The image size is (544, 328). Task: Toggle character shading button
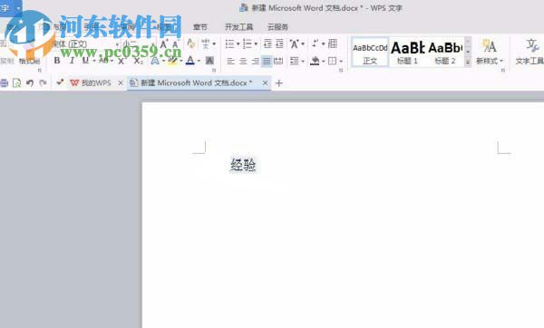209,61
